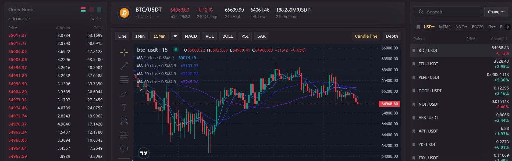512x161 pixels.
Task: Select the 1Min timeframe button
Action: click(140, 36)
